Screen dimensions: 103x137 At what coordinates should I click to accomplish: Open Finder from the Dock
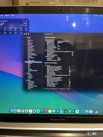pyautogui.click(x=11, y=111)
